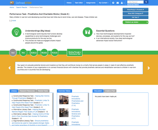Screen dimensions: 158x130
Task: Open the Task Editor menu item
Action: [79, 3]
